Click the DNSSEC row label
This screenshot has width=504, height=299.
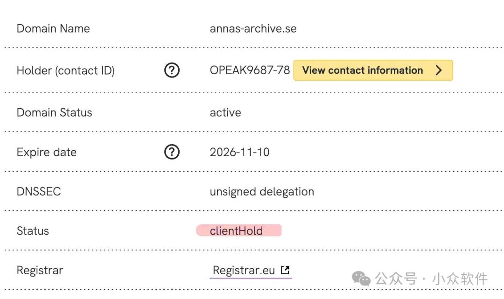coord(39,192)
